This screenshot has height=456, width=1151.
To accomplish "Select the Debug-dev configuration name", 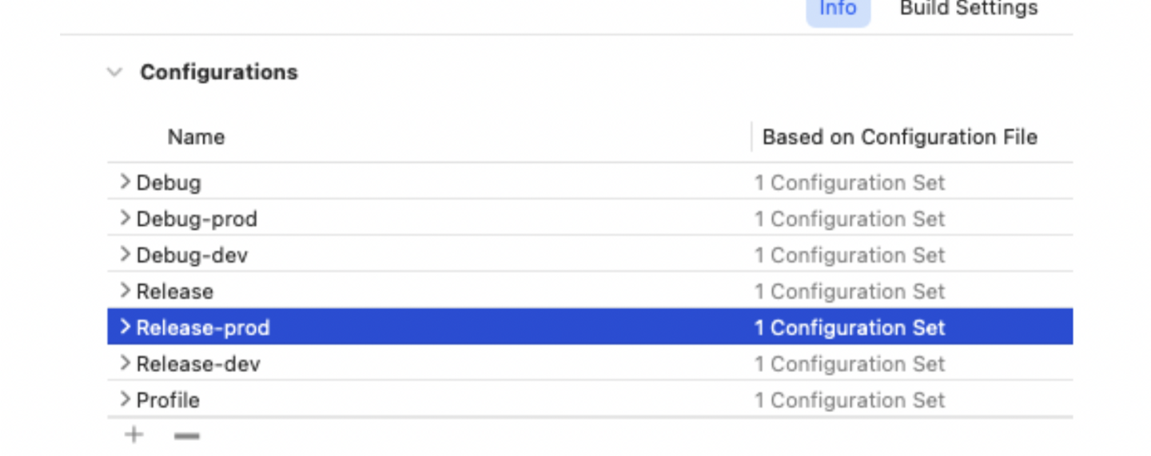I will tap(192, 256).
